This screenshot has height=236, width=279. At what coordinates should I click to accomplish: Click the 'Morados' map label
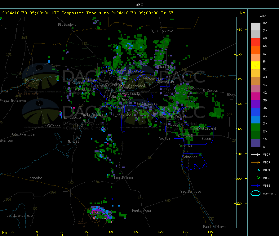coord(36,178)
